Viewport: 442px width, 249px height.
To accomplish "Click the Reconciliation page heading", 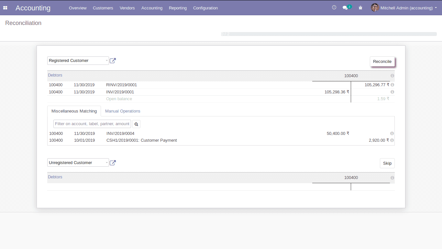I will coord(23,23).
